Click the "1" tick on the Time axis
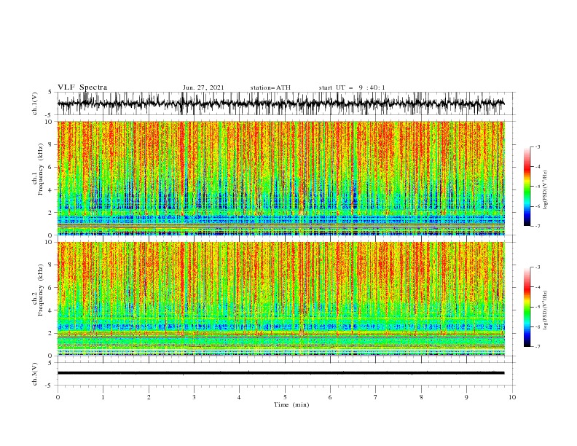 [103, 397]
